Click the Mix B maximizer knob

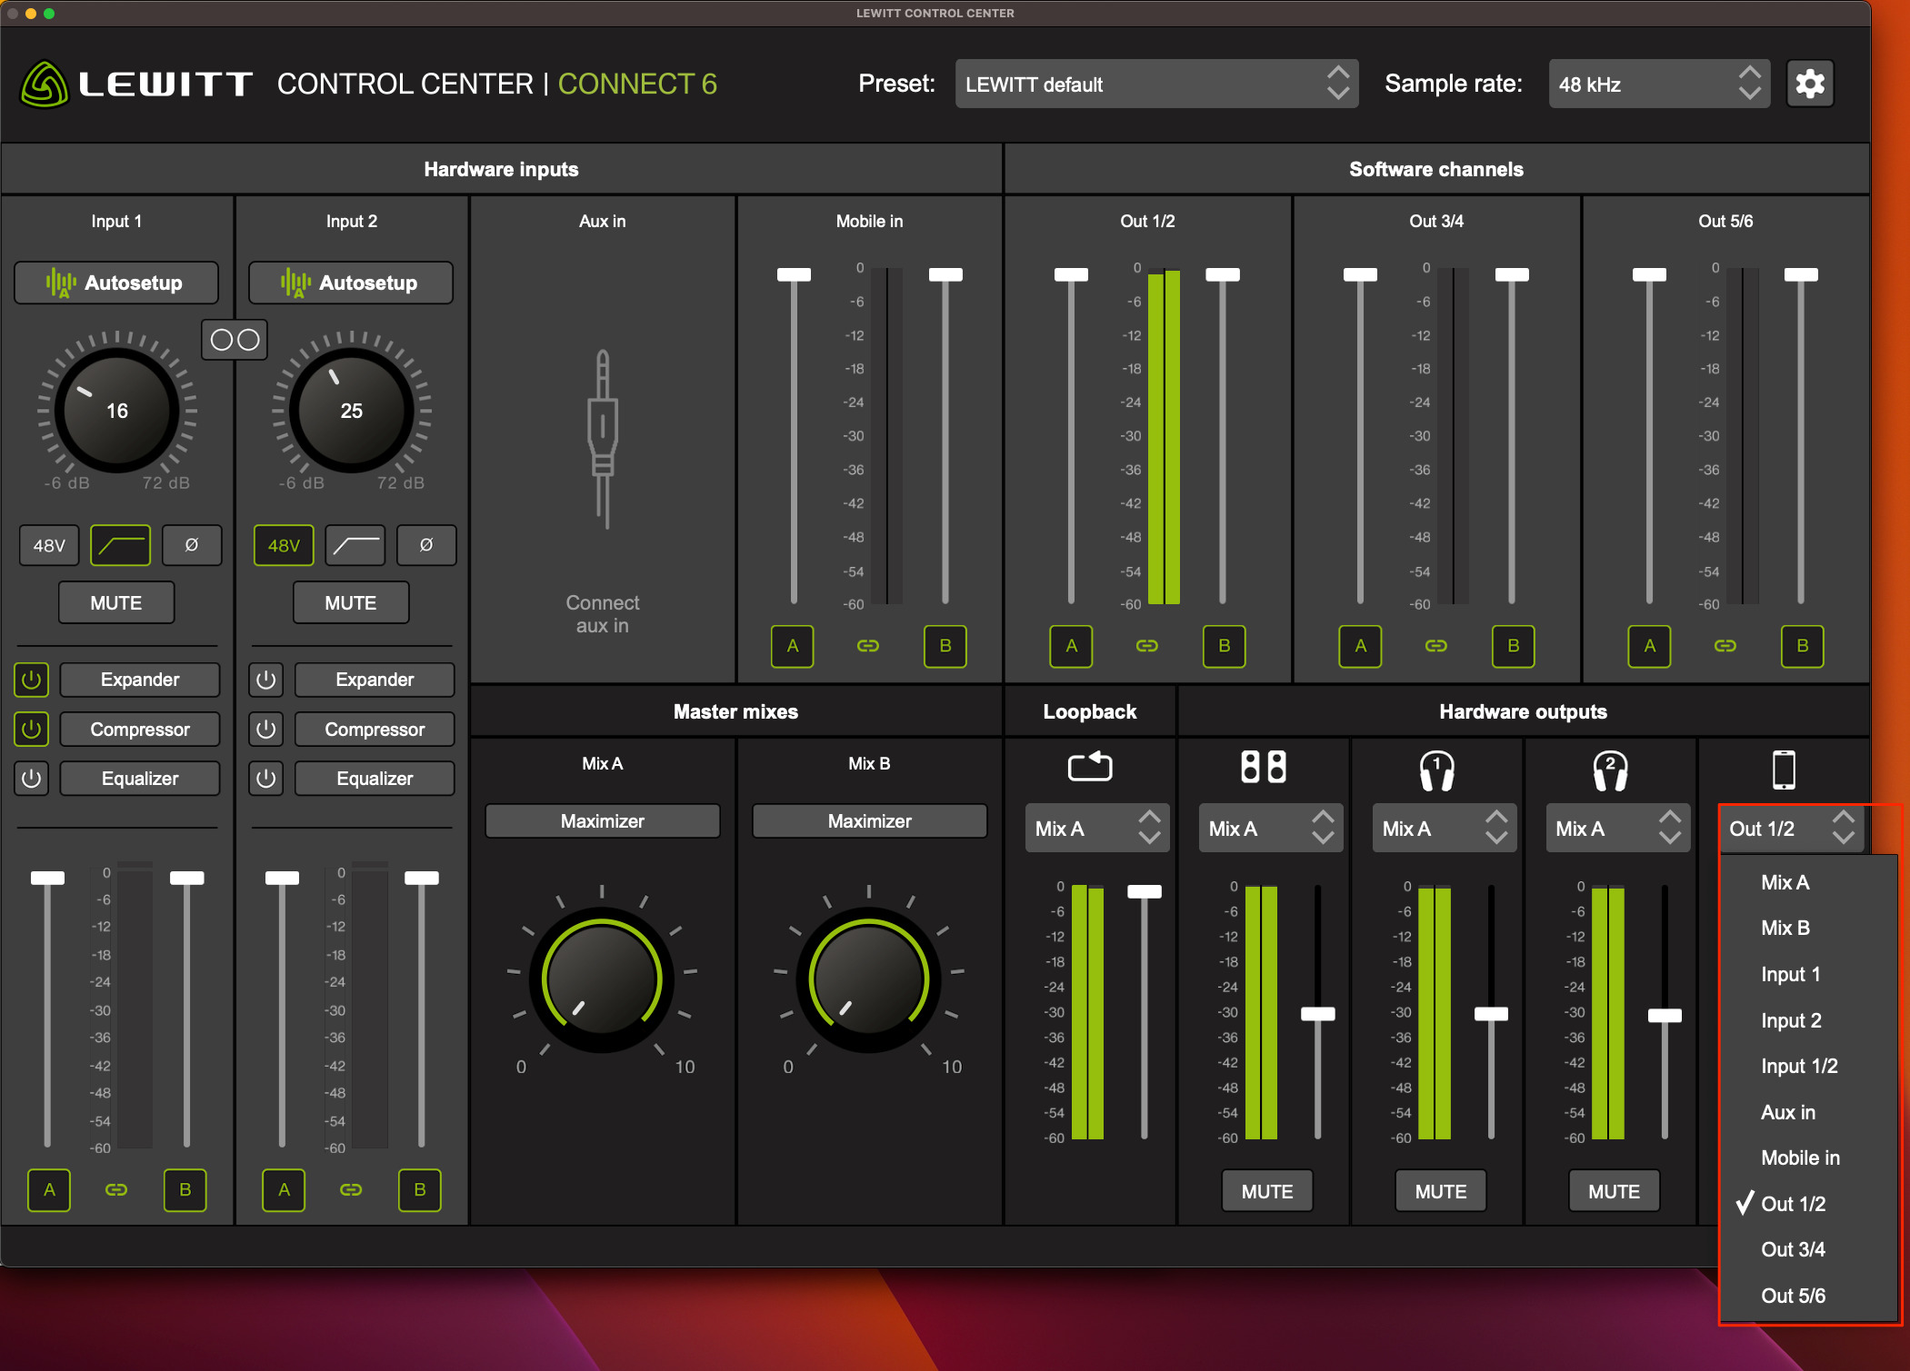tap(869, 979)
